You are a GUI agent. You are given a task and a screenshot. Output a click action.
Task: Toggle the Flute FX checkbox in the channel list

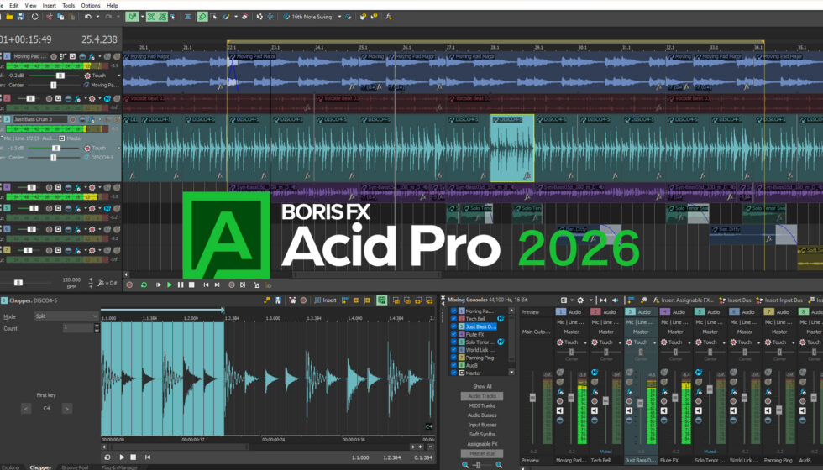click(x=454, y=334)
